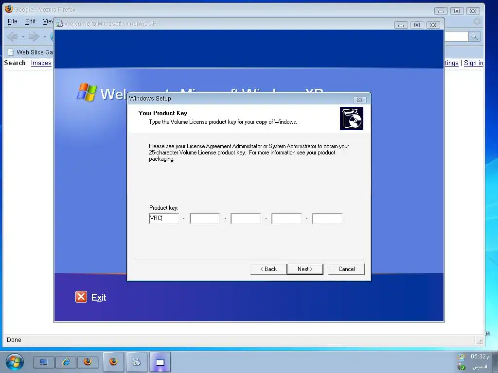Focus the Firefox search box beside the magnifier
Image resolution: width=498 pixels, height=373 pixels.
point(456,36)
